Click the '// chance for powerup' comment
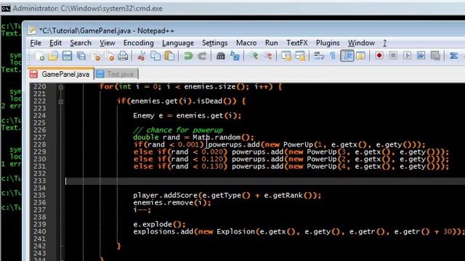This screenshot has width=465, height=261. point(178,130)
